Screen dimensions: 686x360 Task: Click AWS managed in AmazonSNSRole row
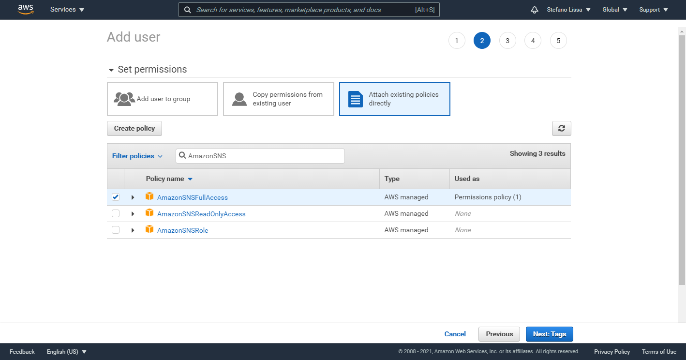click(x=406, y=230)
